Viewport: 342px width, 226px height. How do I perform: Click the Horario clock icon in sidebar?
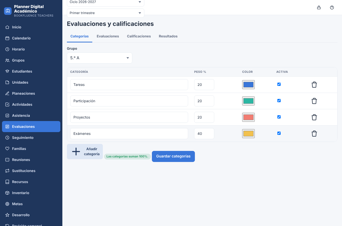pyautogui.click(x=7, y=49)
